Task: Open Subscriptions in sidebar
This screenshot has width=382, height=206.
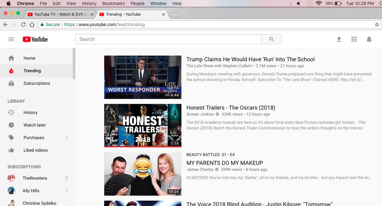Action: [37, 83]
